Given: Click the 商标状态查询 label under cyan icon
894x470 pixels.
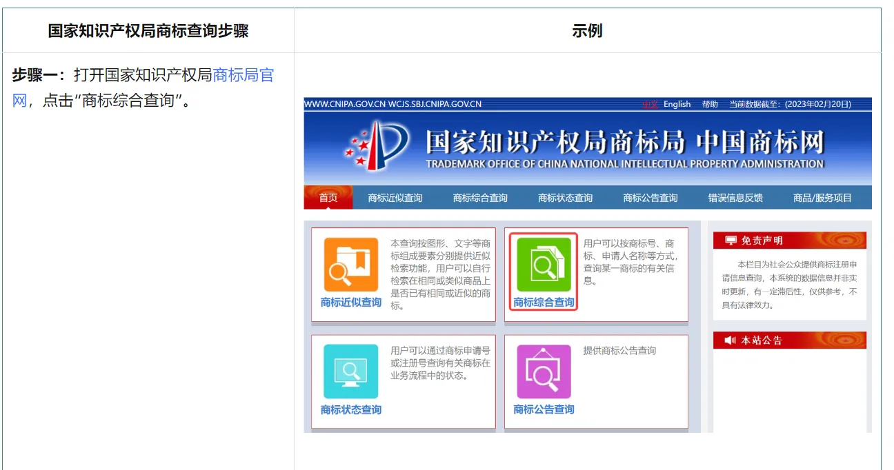Looking at the screenshot, I should click(x=351, y=409).
